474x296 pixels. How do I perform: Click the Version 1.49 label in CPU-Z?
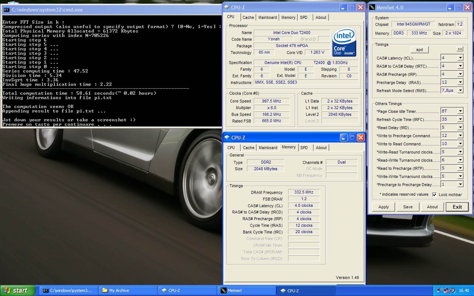click(347, 277)
